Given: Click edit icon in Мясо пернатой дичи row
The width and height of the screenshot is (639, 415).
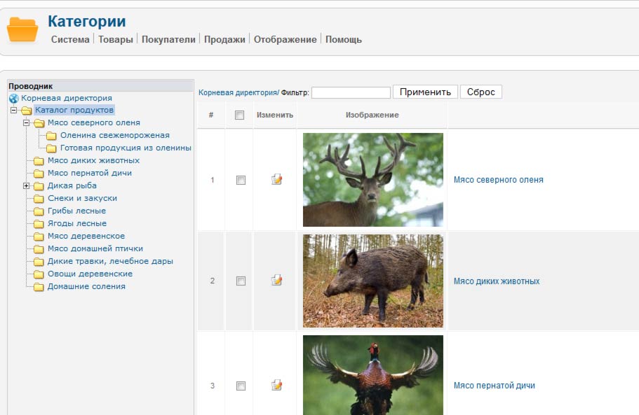Looking at the screenshot, I should coord(276,385).
